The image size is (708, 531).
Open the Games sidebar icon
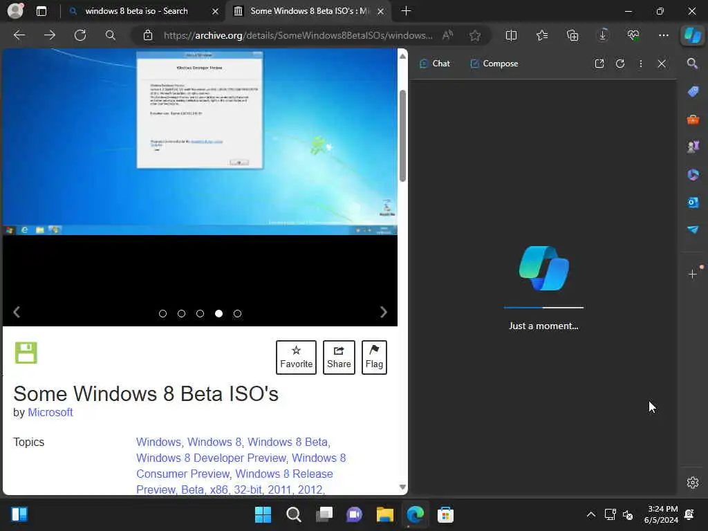click(x=693, y=147)
